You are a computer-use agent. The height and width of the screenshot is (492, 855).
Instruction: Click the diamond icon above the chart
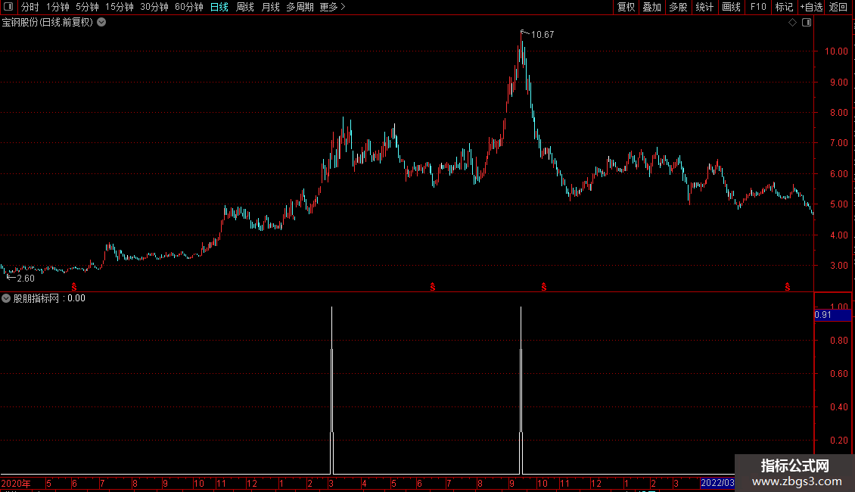tap(793, 23)
